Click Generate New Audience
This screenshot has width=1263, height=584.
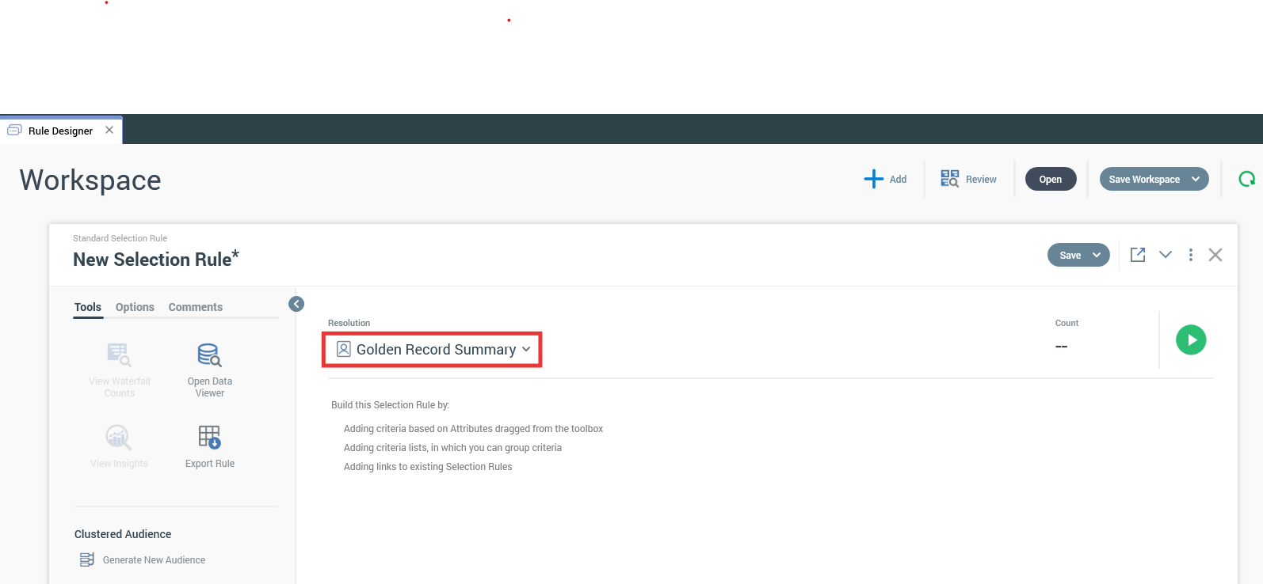pos(154,559)
